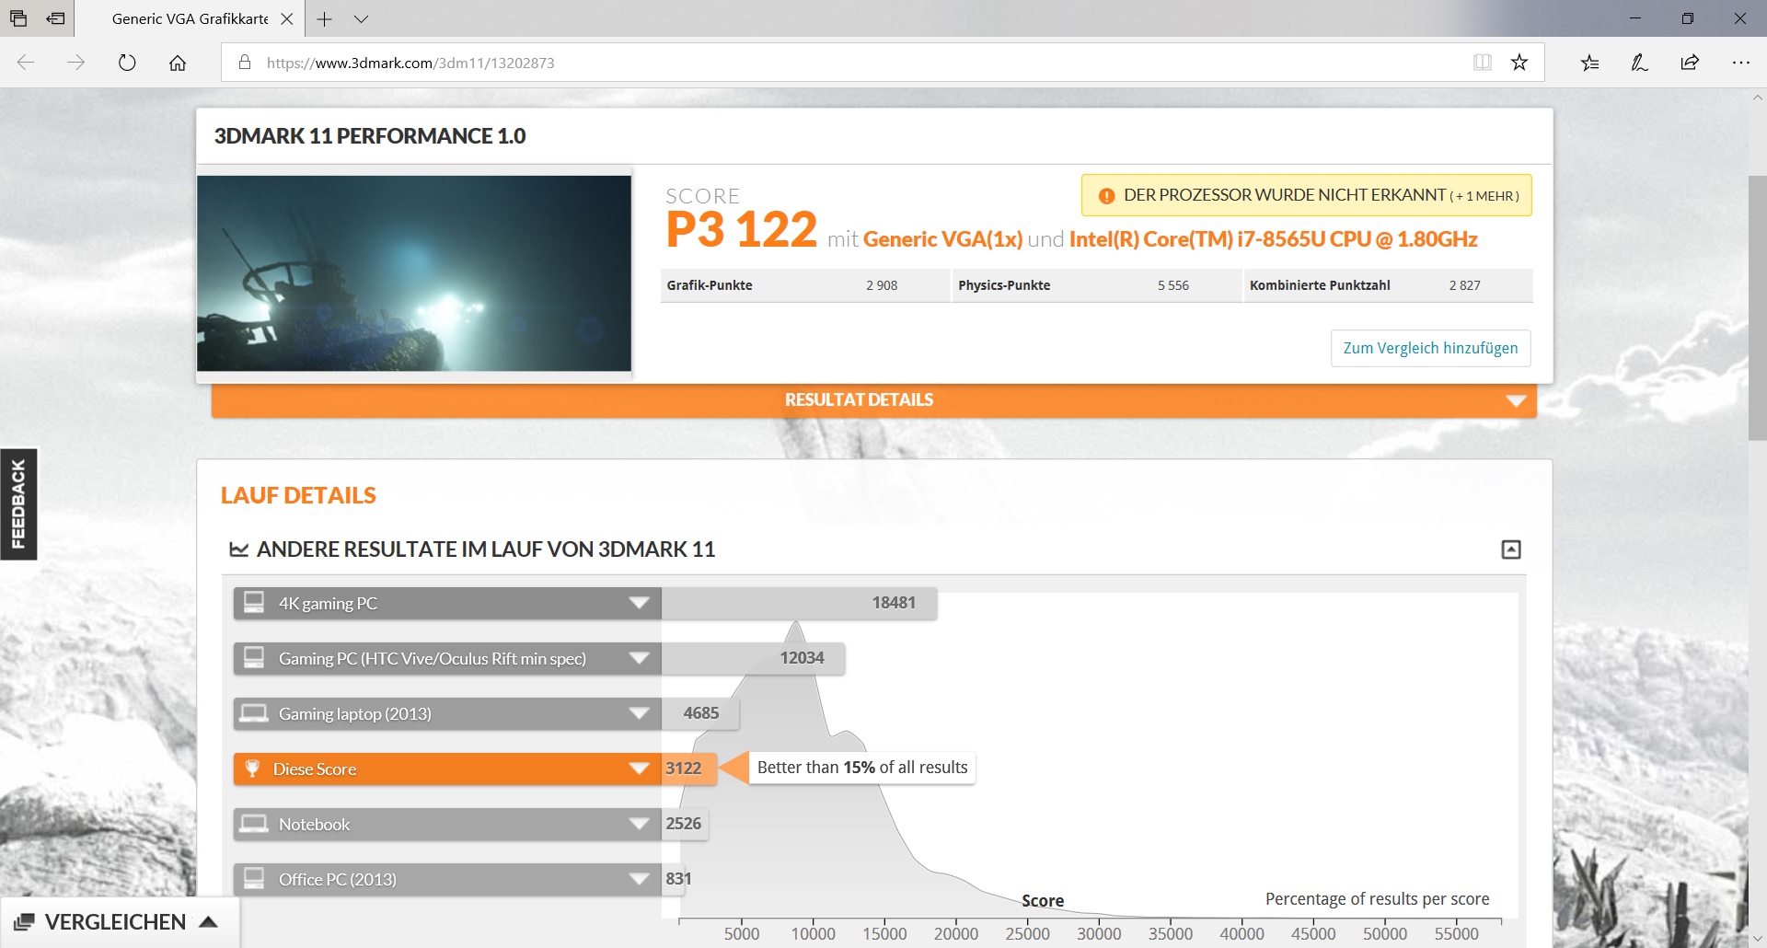This screenshot has height=948, width=1767.
Task: Click the Kombinierte Punktzahl value 2 827
Action: point(1464,285)
